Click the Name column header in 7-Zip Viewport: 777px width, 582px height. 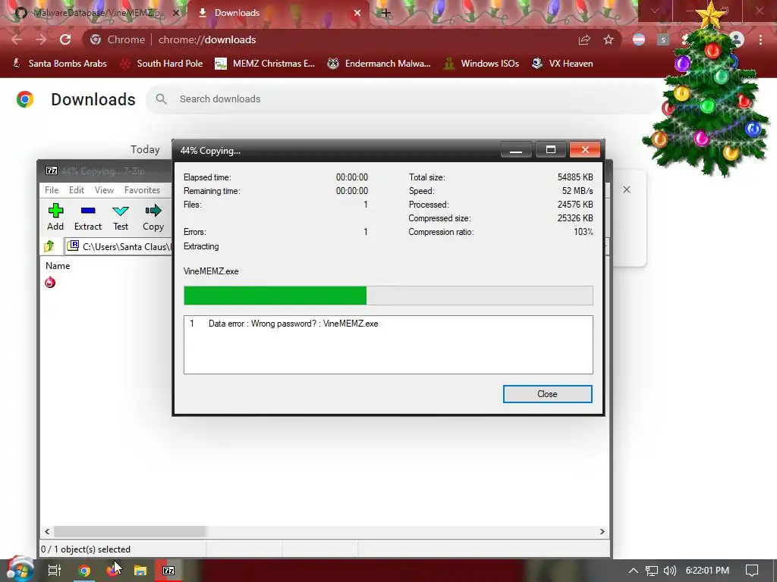coord(58,266)
